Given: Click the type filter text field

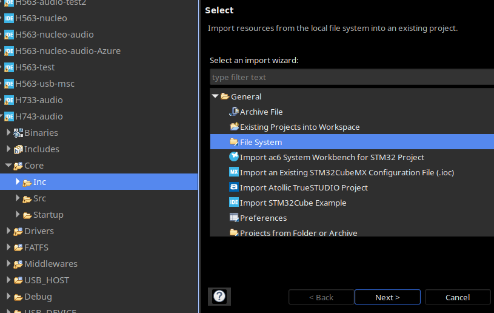Looking at the screenshot, I should click(x=352, y=77).
